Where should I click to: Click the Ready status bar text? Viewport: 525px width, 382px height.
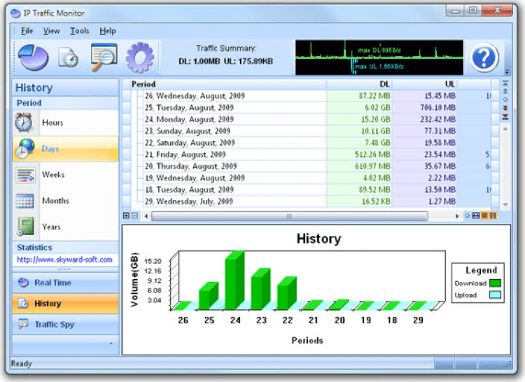click(x=22, y=363)
